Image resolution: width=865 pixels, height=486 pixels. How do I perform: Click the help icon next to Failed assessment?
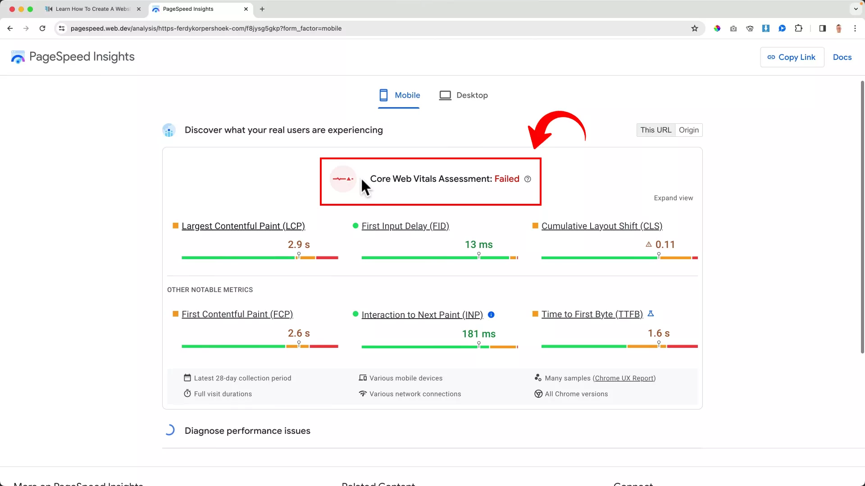[x=528, y=179]
